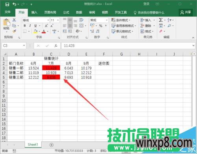Viewport: 197px width, 154px height.
Task: Select cell B3 containing 13.524
Action: 33,68
